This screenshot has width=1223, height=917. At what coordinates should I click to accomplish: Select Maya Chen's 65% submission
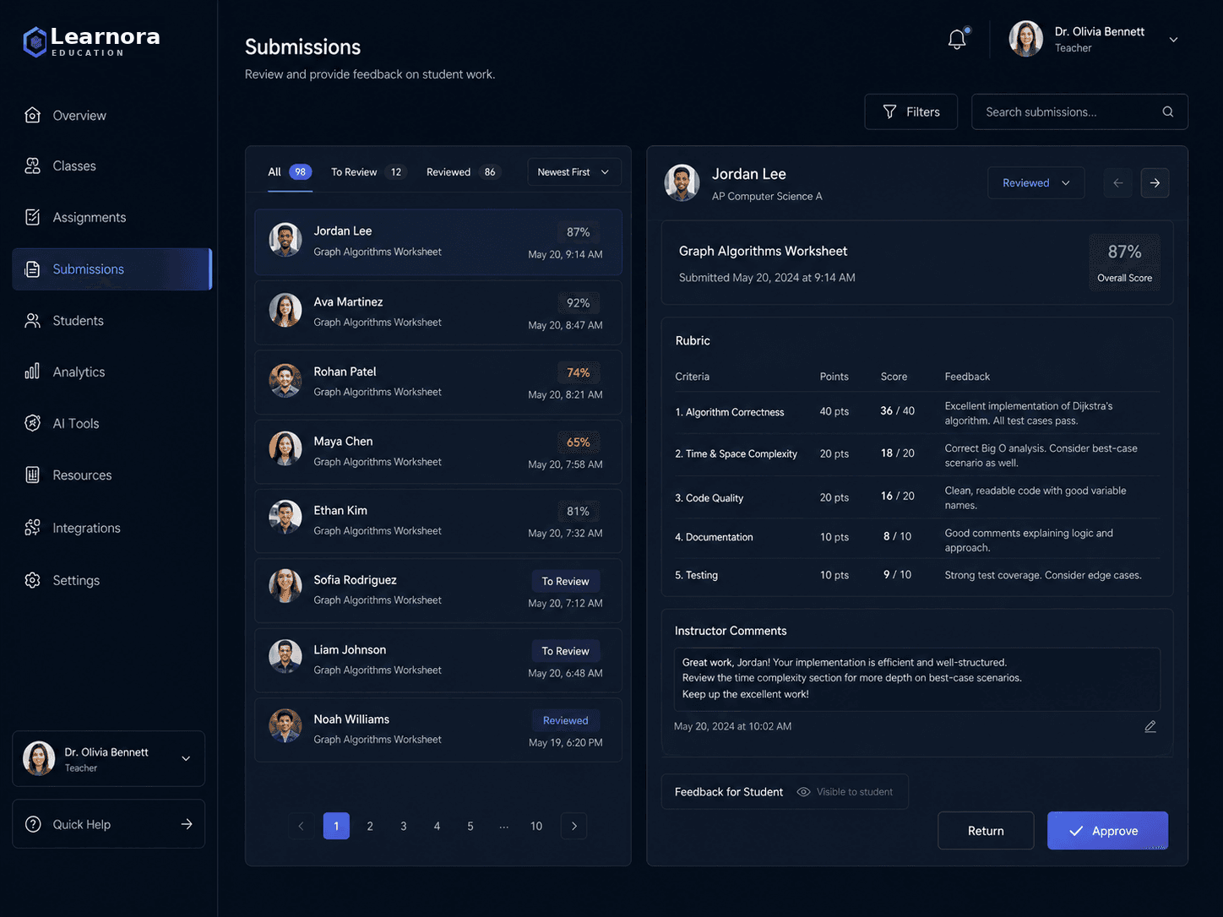pos(438,452)
